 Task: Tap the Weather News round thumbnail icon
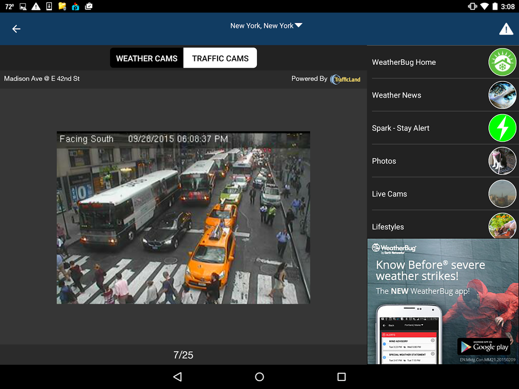503,95
